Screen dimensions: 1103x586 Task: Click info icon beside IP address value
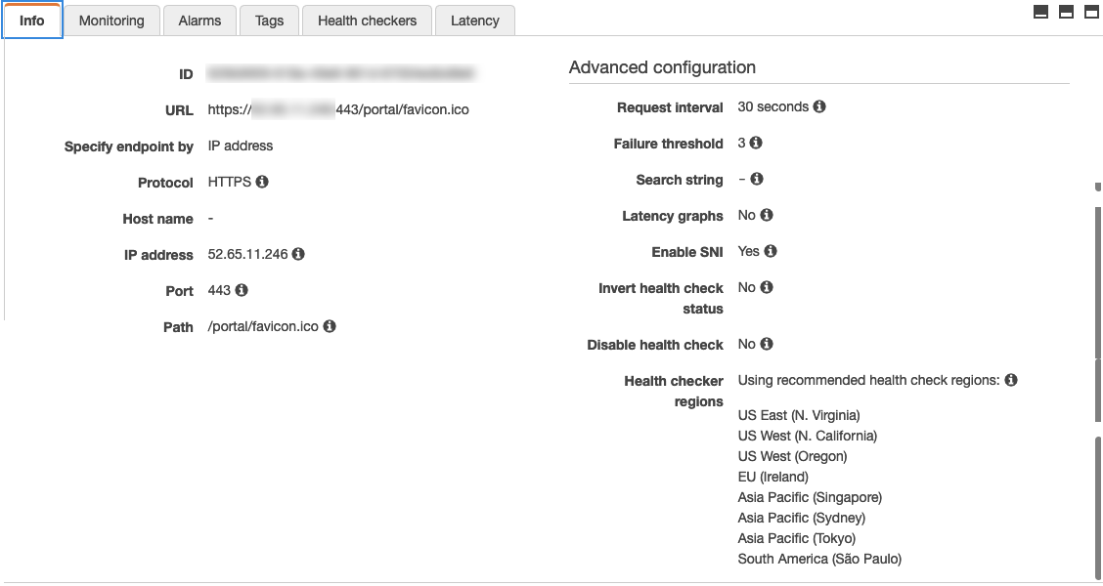[298, 254]
